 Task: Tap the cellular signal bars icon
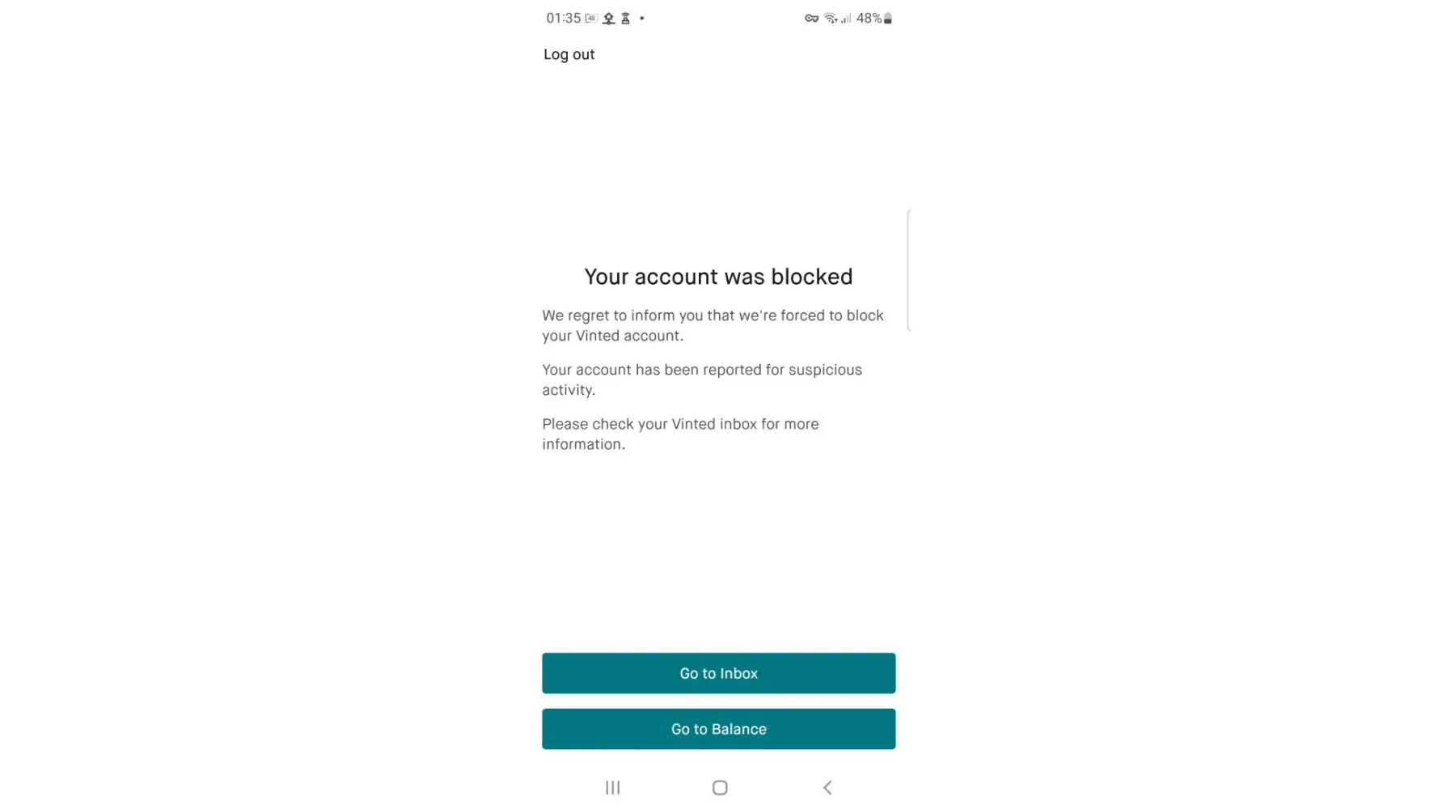point(846,18)
